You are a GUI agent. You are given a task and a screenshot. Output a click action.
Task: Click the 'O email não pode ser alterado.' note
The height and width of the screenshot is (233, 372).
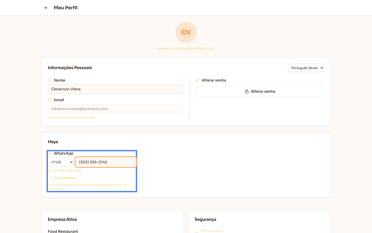click(x=72, y=118)
